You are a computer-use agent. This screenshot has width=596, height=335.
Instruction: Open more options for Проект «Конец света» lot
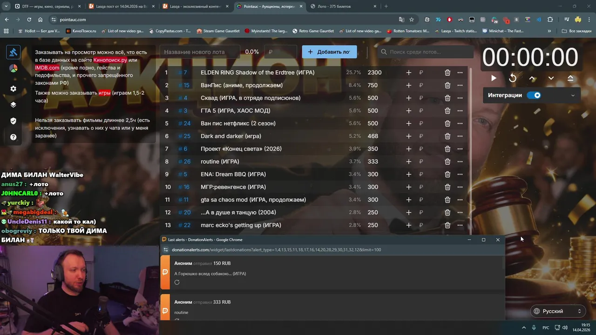(460, 149)
